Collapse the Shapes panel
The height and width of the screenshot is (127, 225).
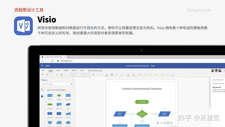coord(72,80)
